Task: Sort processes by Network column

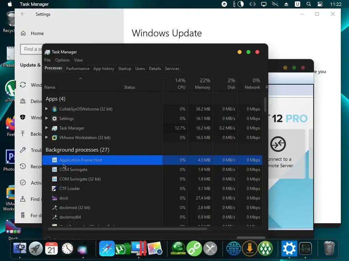Action: (250, 84)
